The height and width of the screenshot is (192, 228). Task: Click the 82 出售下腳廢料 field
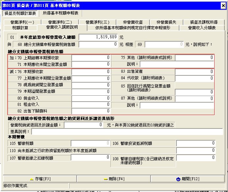click(91, 111)
